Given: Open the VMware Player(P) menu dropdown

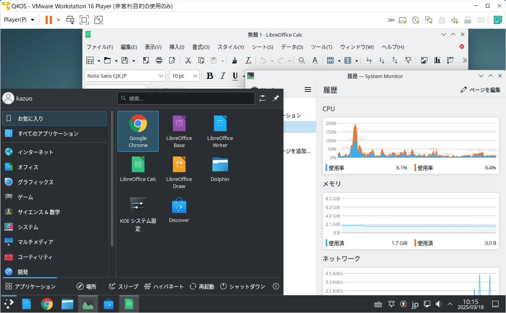Looking at the screenshot, I should pyautogui.click(x=19, y=20).
